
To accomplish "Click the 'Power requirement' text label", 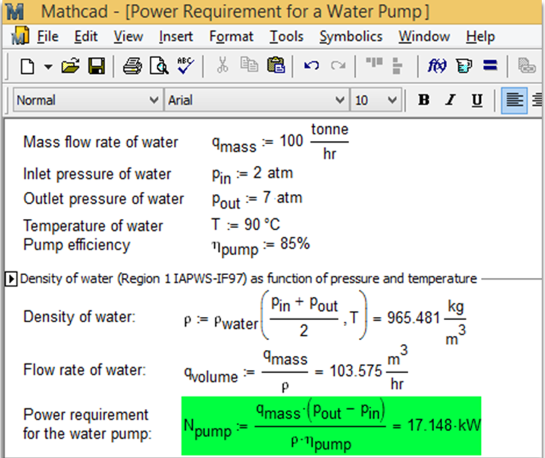I will 86,414.
